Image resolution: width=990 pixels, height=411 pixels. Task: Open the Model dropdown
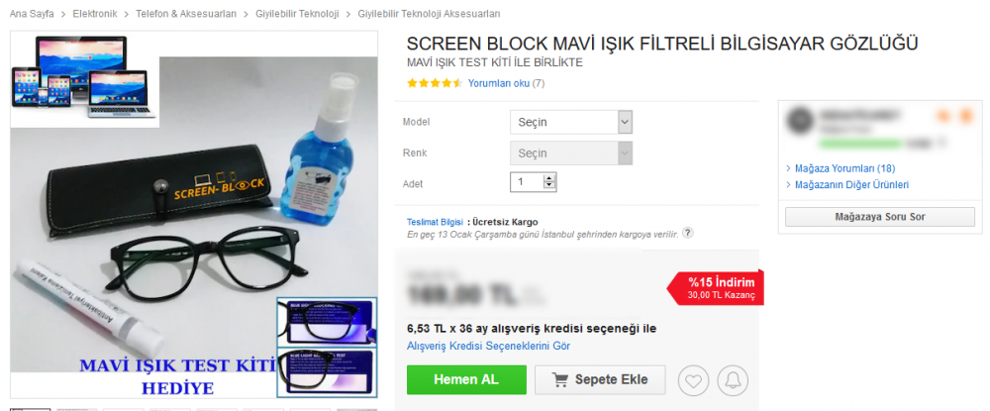pyautogui.click(x=571, y=122)
